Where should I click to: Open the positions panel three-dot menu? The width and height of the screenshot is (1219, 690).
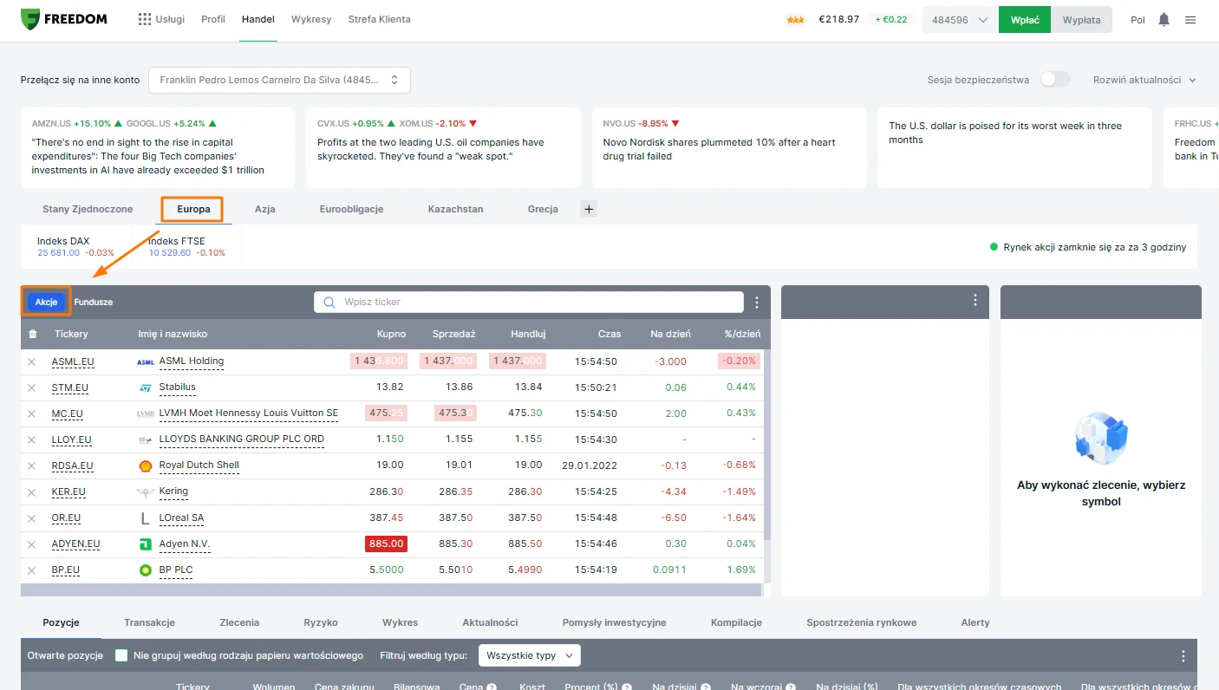(1183, 656)
